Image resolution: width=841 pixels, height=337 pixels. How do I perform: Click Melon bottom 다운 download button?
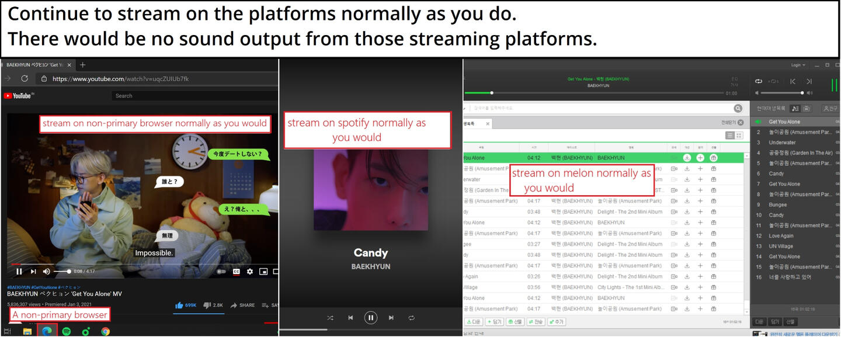click(x=473, y=322)
